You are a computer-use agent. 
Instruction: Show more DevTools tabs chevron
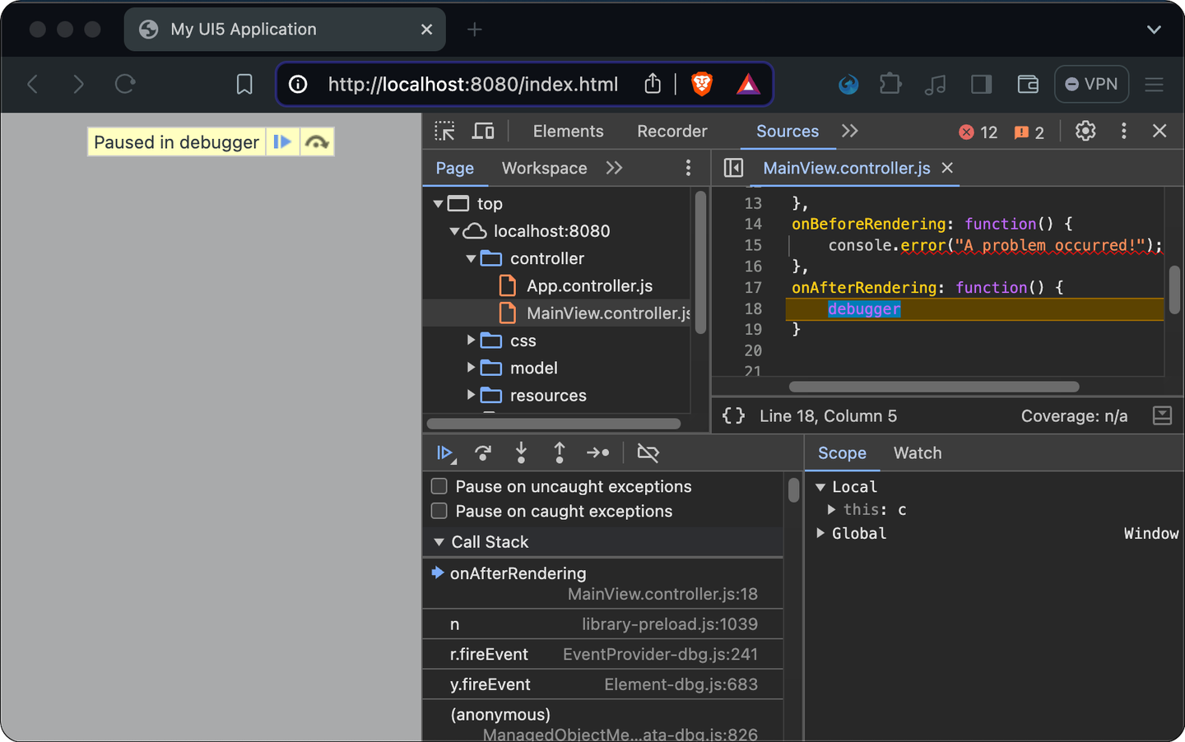(850, 131)
